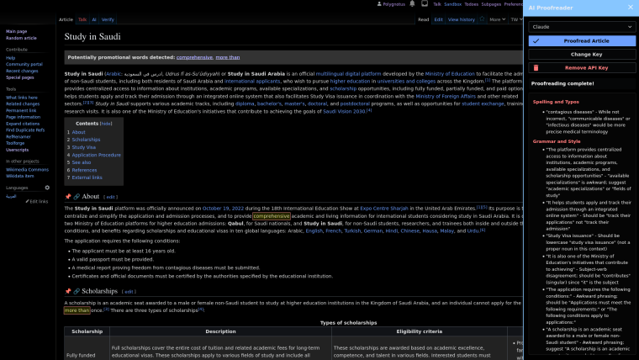Open Special pages
This screenshot has height=360, width=639.
(x=20, y=77)
